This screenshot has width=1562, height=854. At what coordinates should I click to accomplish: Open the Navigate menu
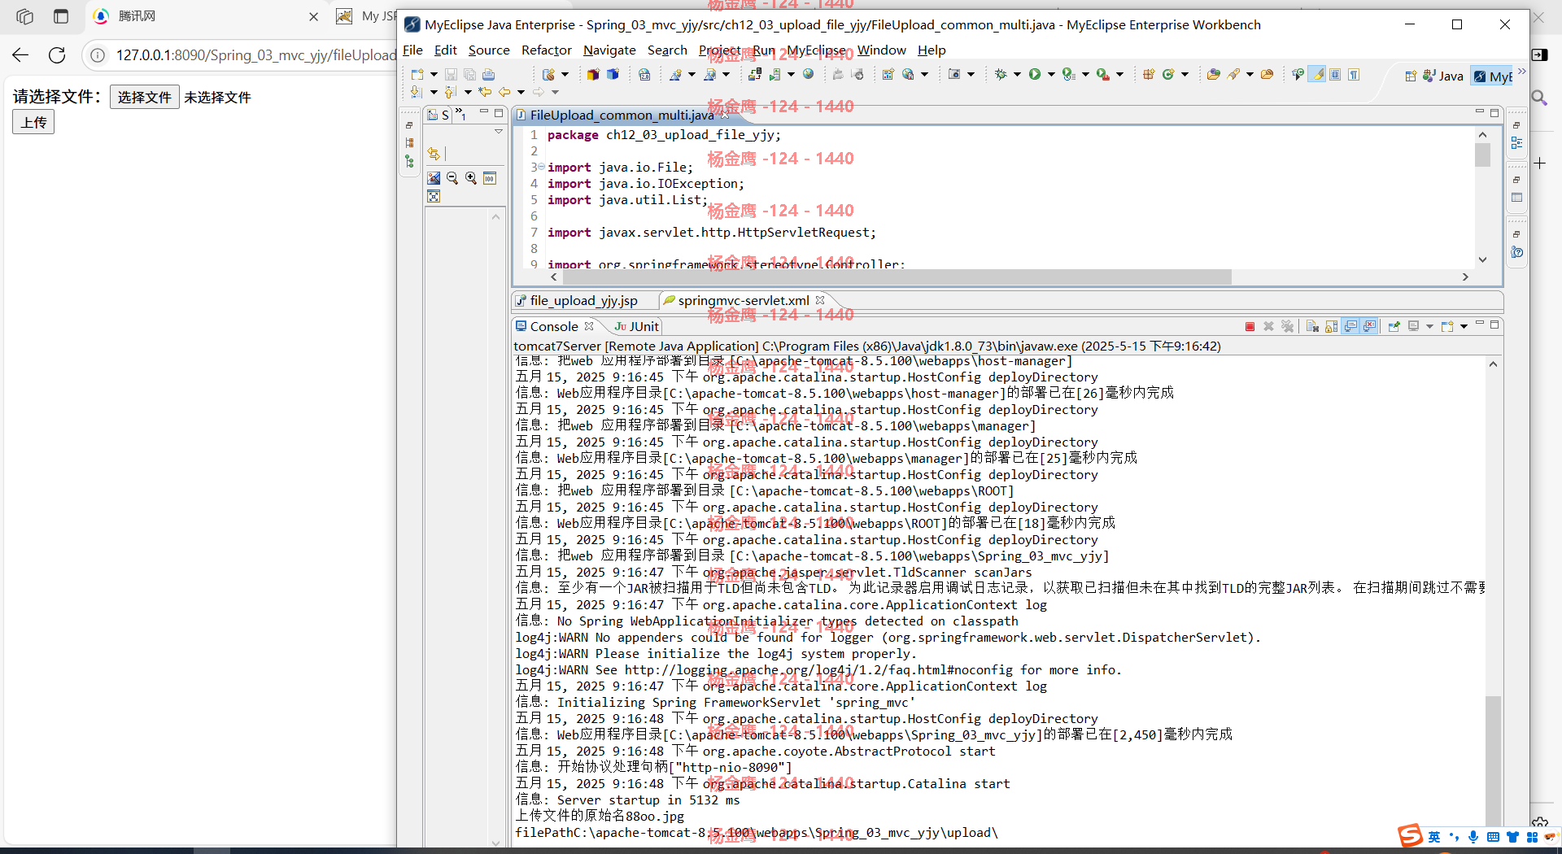(609, 50)
